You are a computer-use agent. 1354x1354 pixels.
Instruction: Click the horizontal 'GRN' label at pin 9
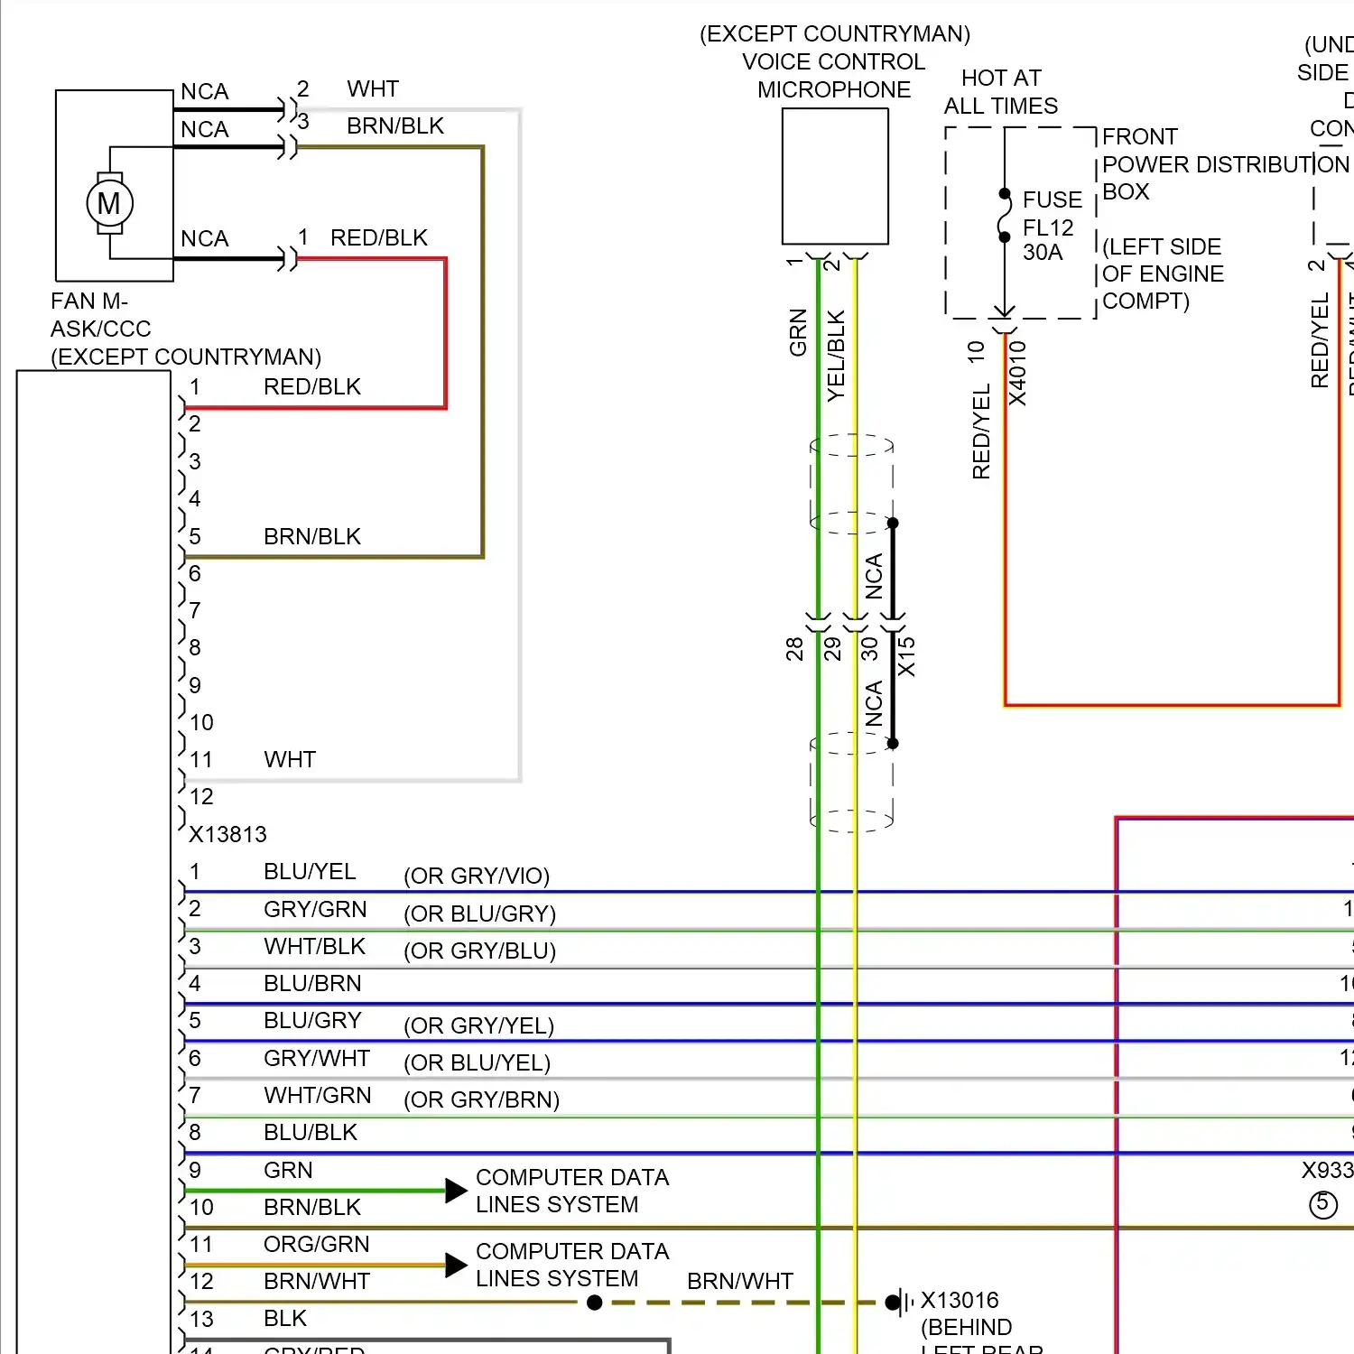(288, 1170)
